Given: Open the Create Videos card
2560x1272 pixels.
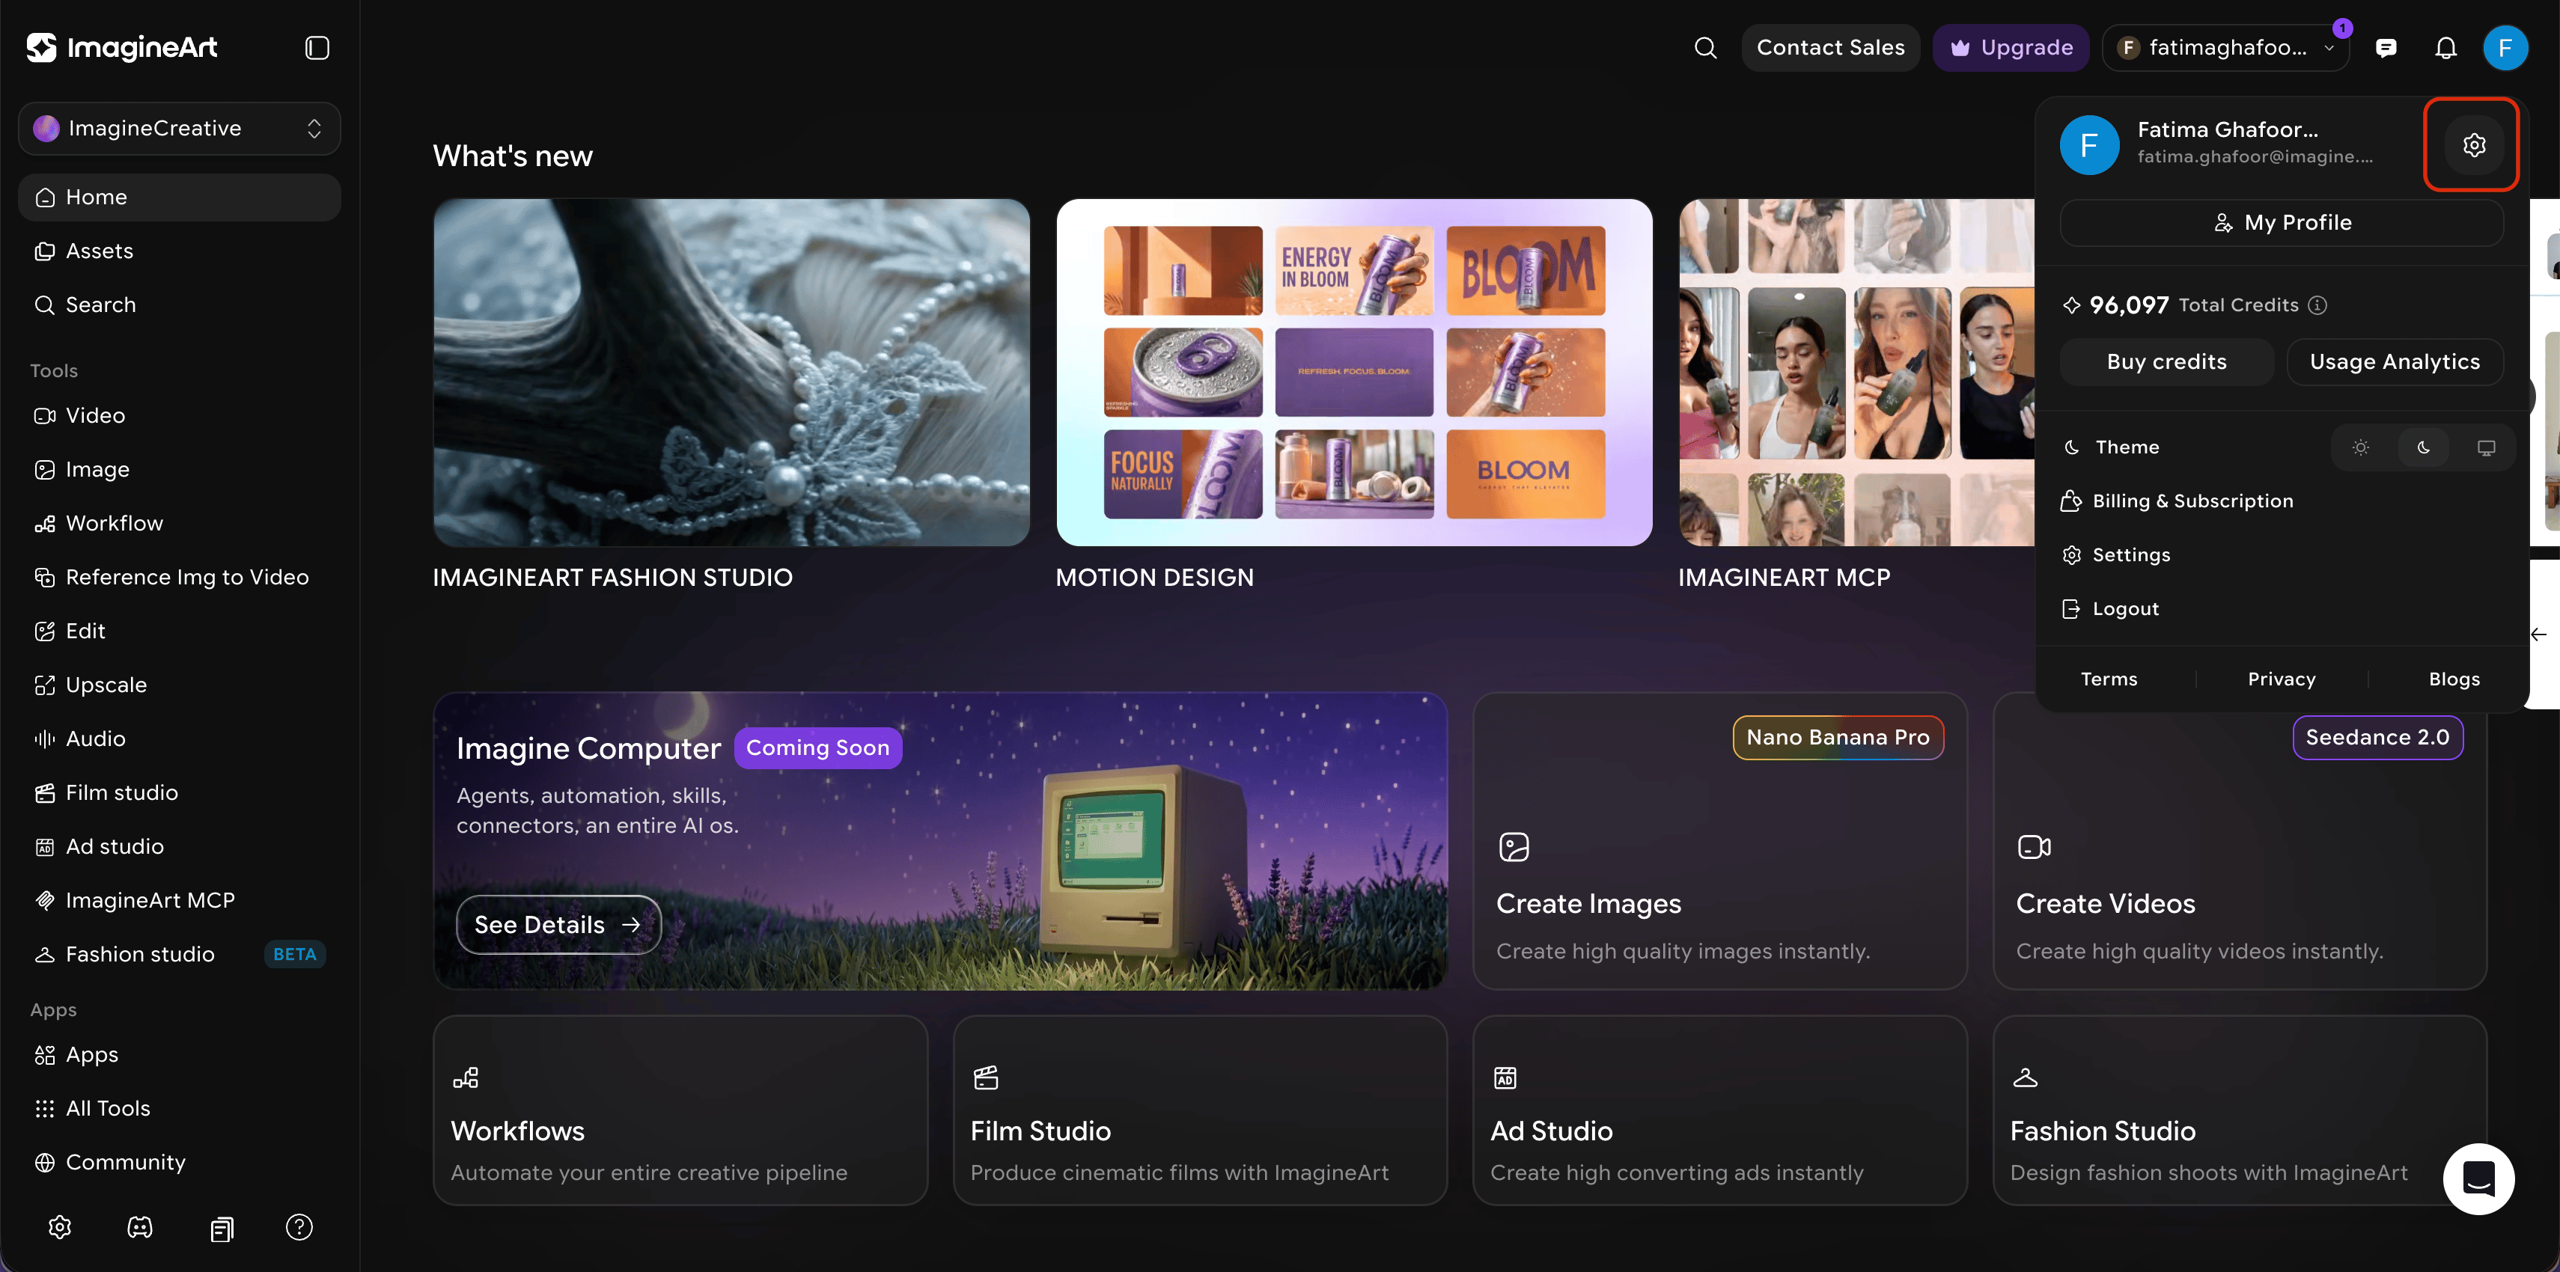Looking at the screenshot, I should click(x=2240, y=841).
